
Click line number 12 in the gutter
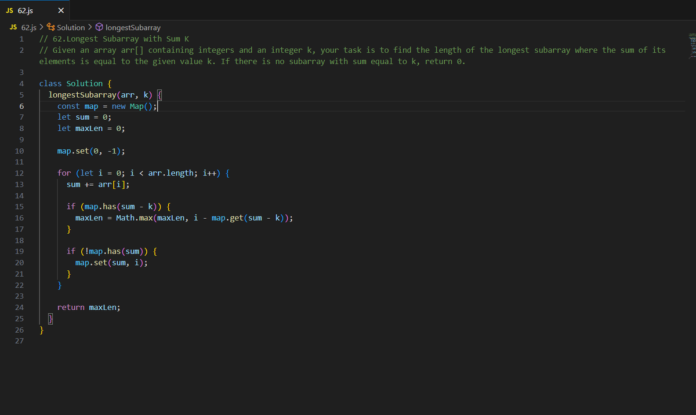(19, 173)
